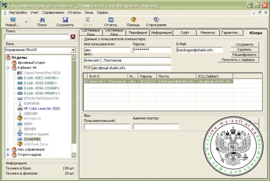The width and height of the screenshot is (270, 181).
Task: Switch to the Ремонты tab
Action: [x=208, y=33]
